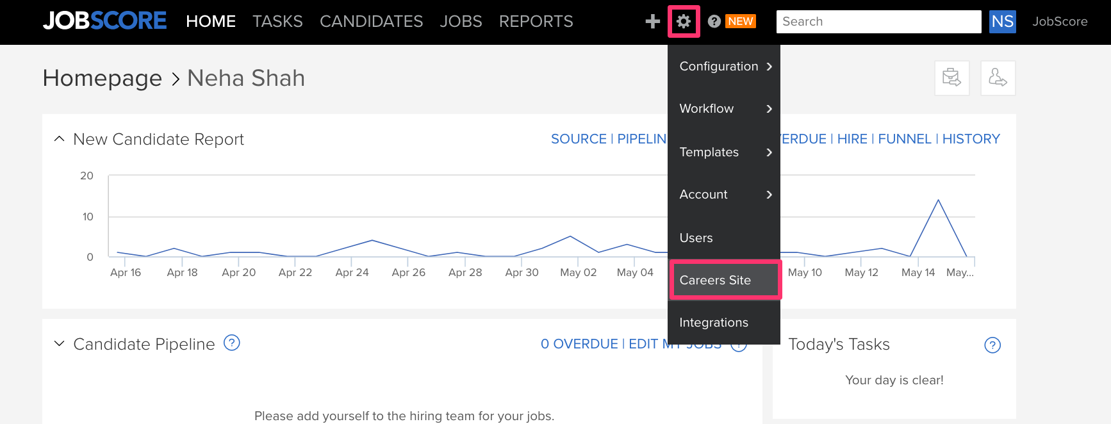This screenshot has width=1111, height=424.
Task: Click the New Candidate Report heading
Action: click(158, 140)
